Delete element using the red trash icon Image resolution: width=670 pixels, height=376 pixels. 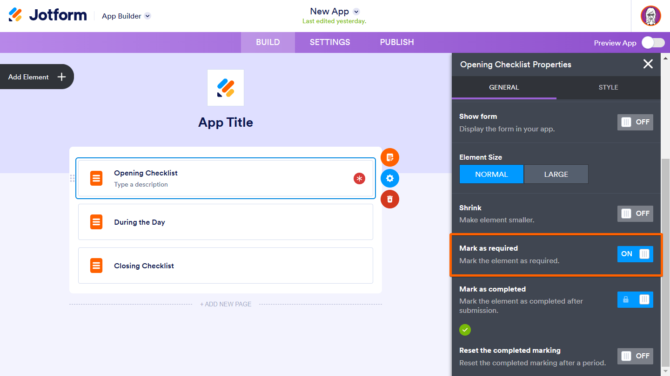(390, 199)
